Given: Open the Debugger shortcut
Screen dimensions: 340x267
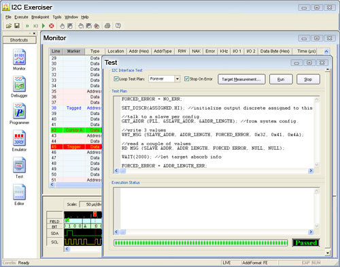Looking at the screenshot, I should (19, 87).
